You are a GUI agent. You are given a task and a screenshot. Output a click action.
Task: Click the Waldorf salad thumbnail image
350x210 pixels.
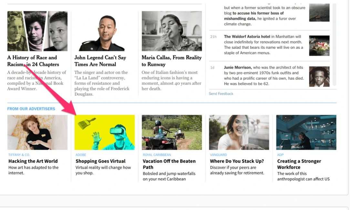coord(319,45)
